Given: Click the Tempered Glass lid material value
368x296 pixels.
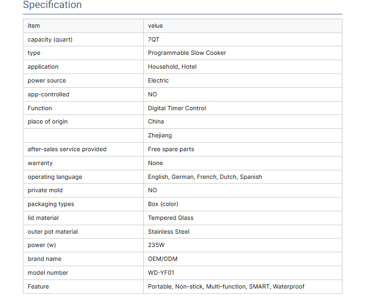Looking at the screenshot, I should 170,218.
